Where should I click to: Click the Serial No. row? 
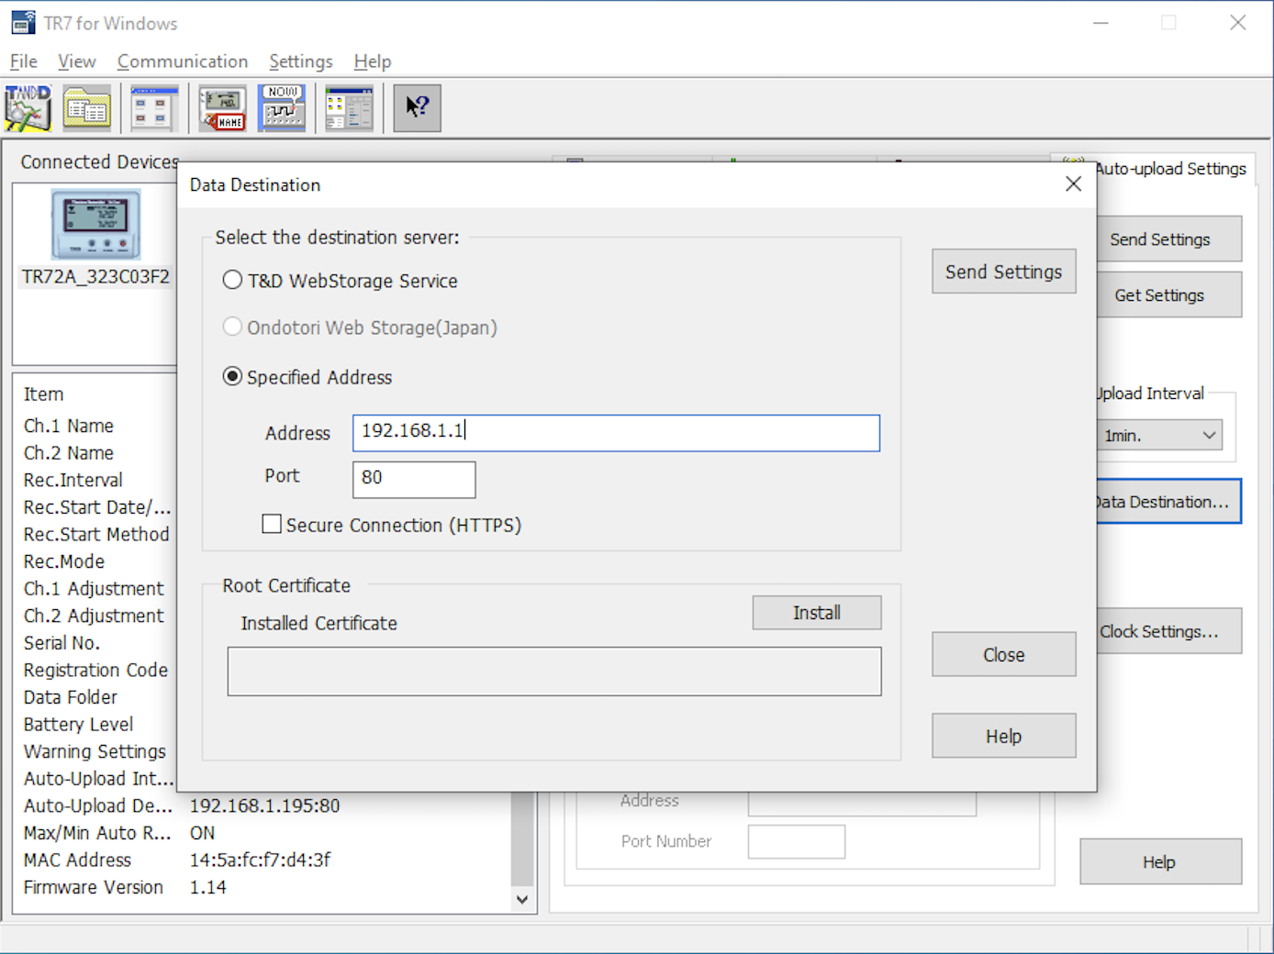tap(61, 643)
